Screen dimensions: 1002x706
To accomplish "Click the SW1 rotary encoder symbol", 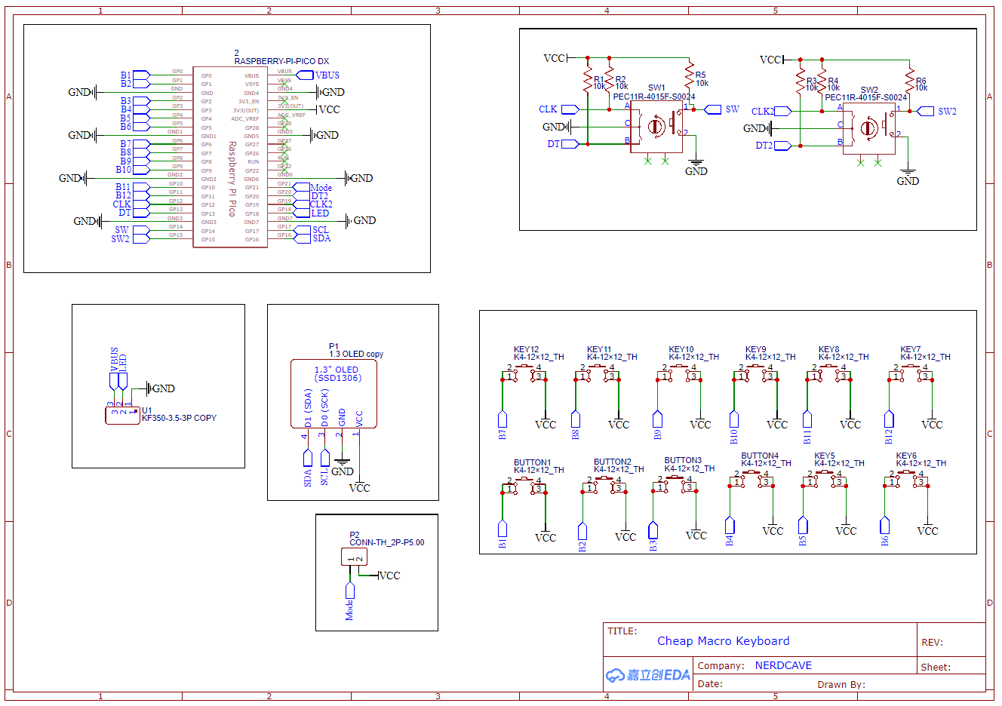I will coord(656,127).
